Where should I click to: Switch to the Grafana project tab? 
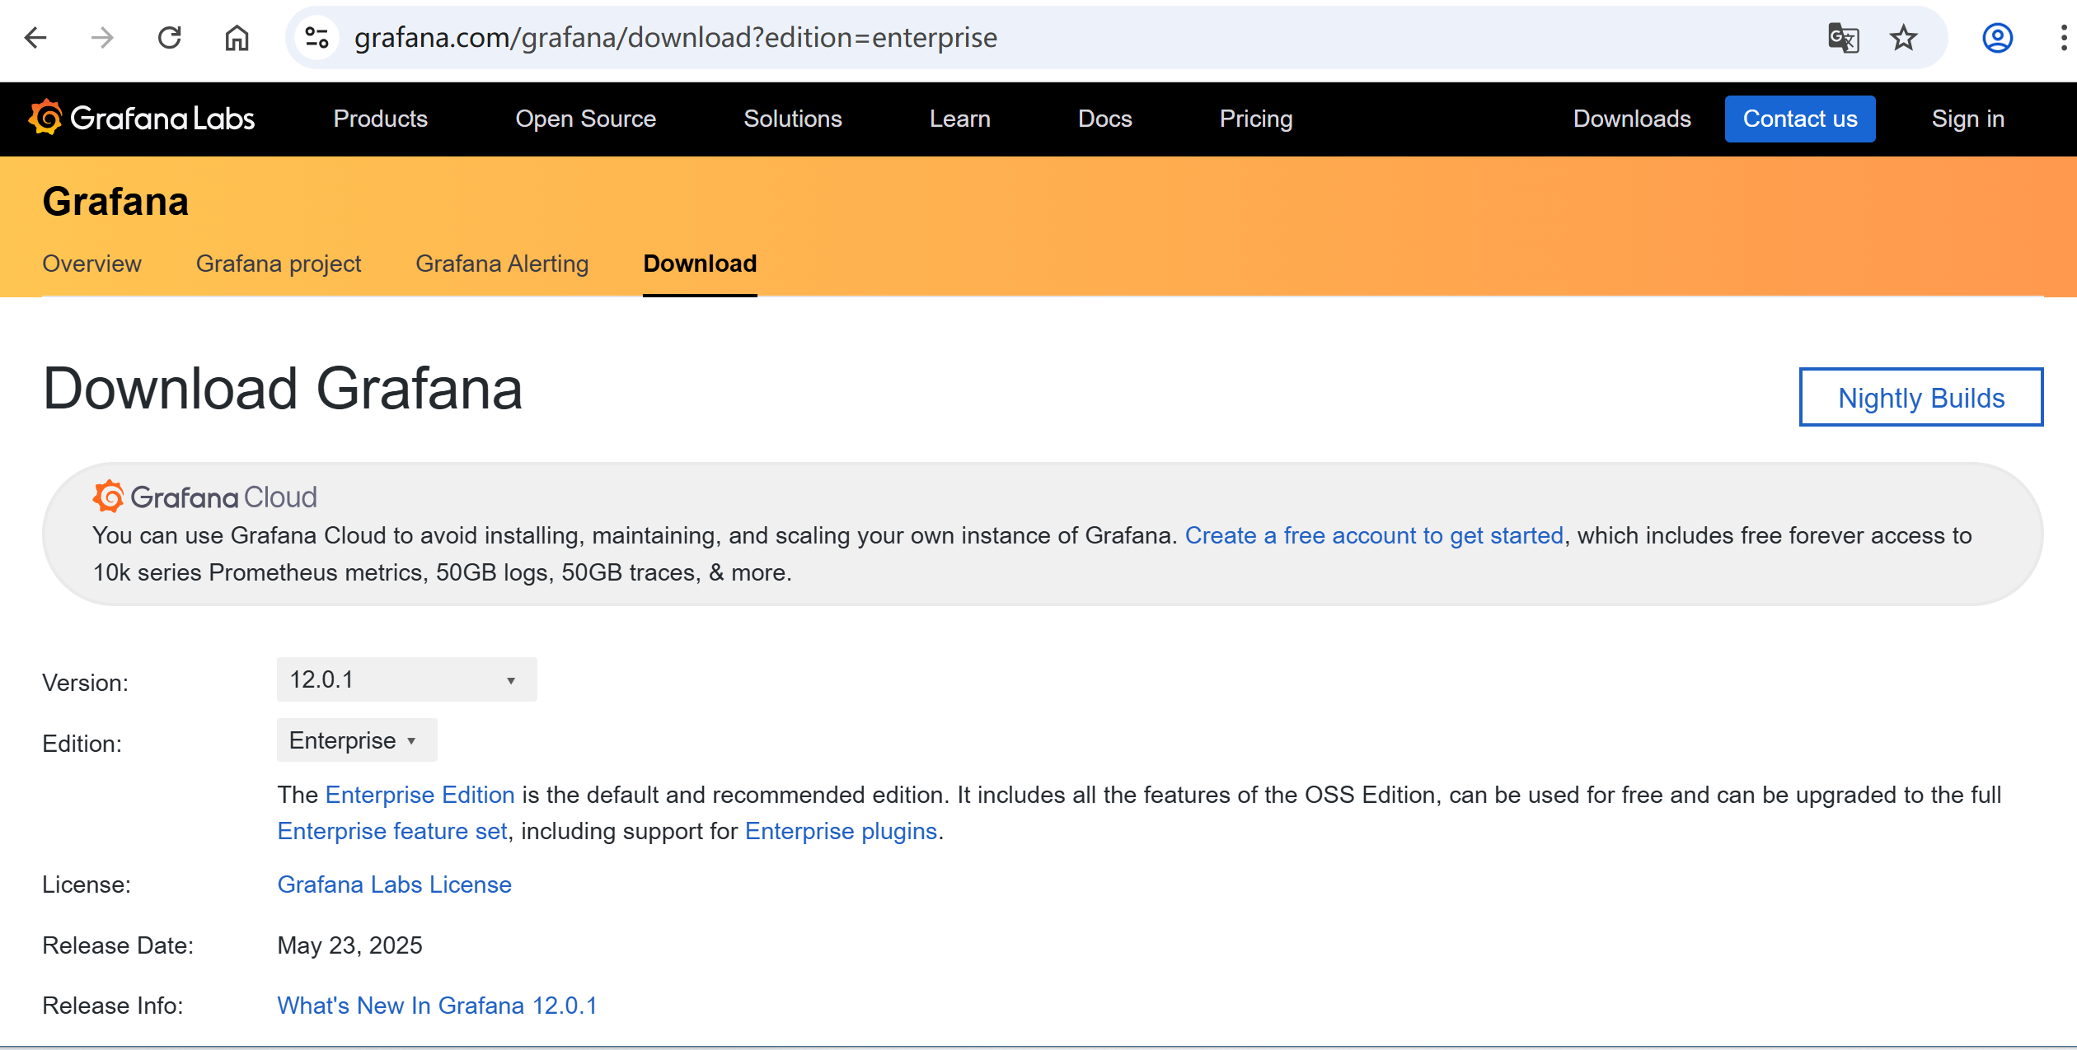point(279,264)
